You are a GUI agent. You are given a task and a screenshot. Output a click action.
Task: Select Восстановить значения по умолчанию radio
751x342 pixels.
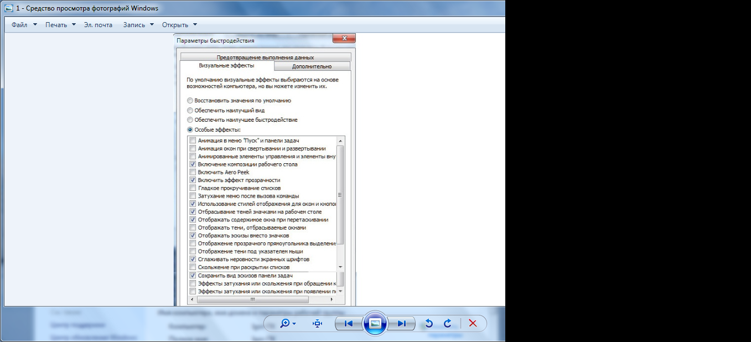(190, 101)
